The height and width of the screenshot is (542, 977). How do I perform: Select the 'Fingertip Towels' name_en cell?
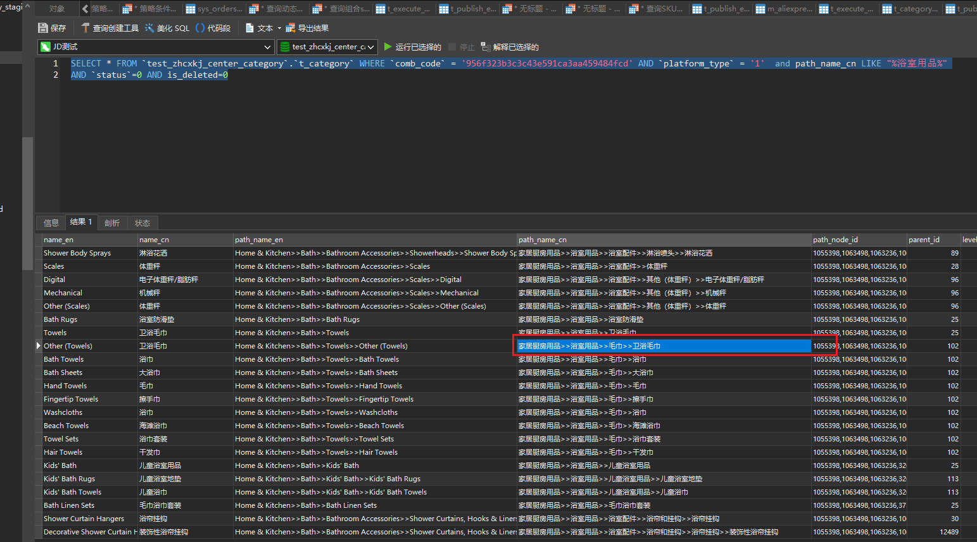90,399
